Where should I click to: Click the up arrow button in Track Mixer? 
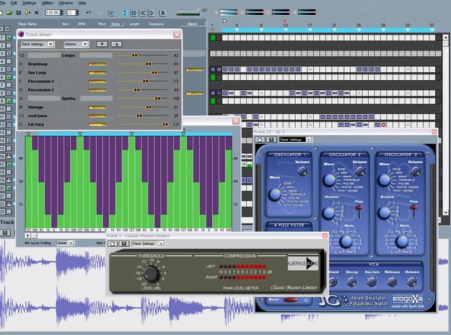click(x=116, y=44)
